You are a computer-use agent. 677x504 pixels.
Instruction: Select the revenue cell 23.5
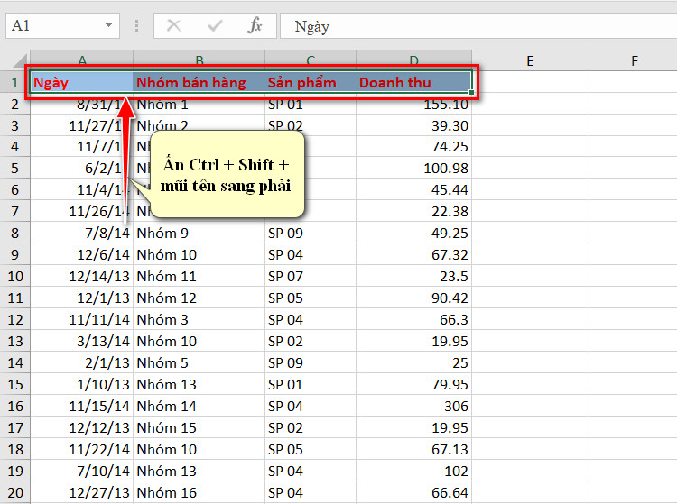point(413,276)
